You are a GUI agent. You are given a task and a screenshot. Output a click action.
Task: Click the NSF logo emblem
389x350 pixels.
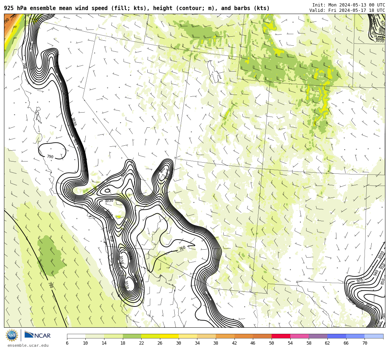coord(12,335)
